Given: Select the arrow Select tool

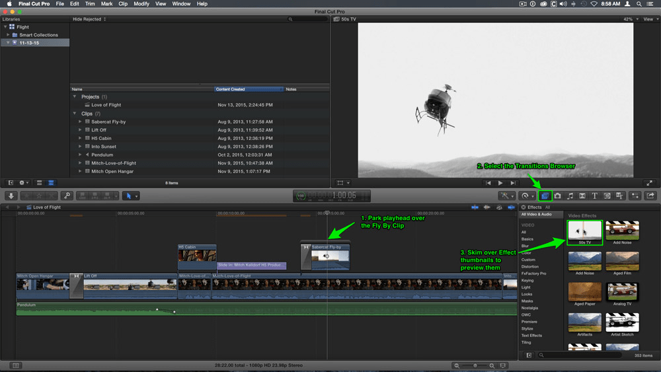Looking at the screenshot, I should click(x=129, y=196).
